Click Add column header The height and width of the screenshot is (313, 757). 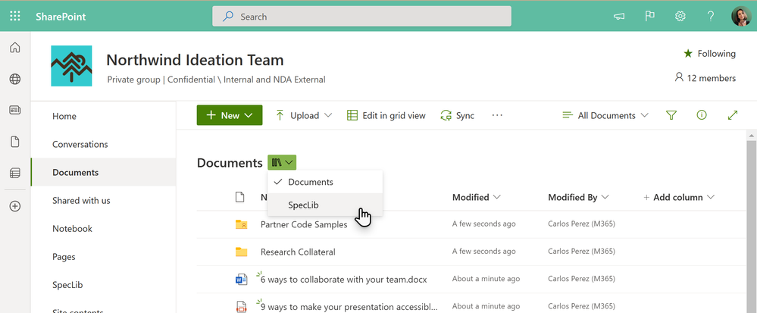coord(679,197)
